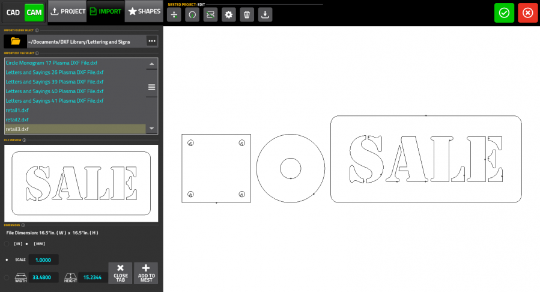Select the [MM] units radio button
The width and height of the screenshot is (540, 292).
tap(27, 244)
